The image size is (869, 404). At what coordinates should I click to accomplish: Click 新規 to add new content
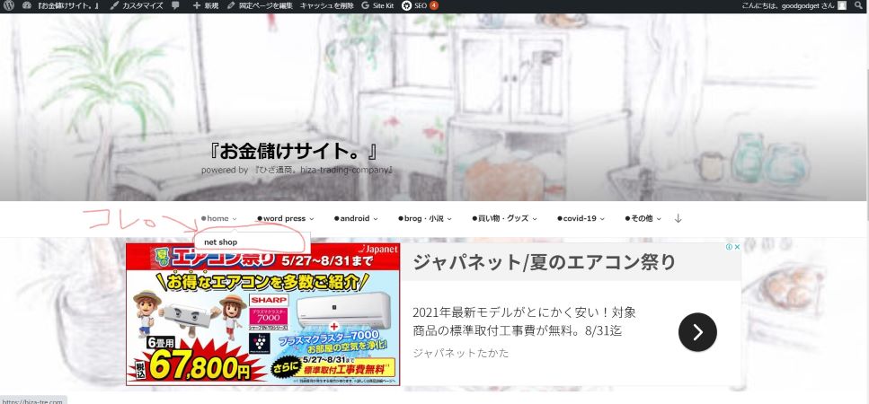tap(206, 5)
